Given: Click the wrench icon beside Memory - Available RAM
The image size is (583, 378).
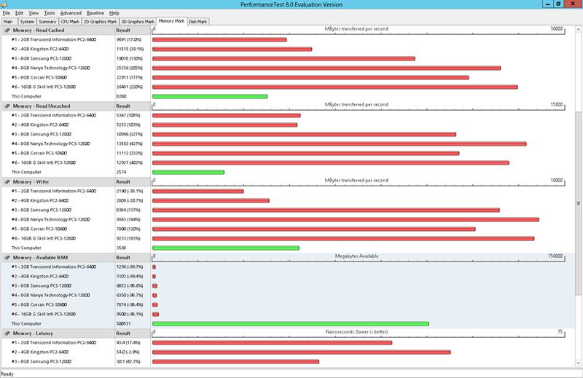Looking at the screenshot, I should click(7, 258).
